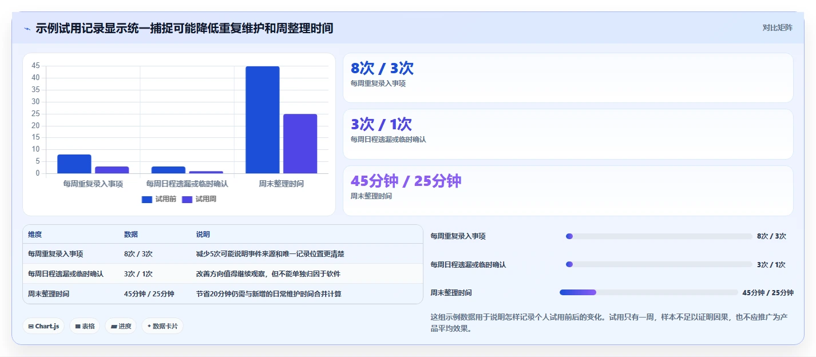This screenshot has height=357, width=816.
Task: Click the 8次 / 3次 data card value
Action: click(382, 69)
